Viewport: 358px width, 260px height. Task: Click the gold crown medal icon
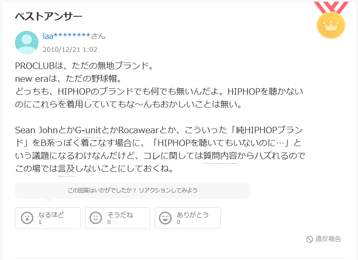coord(331,25)
